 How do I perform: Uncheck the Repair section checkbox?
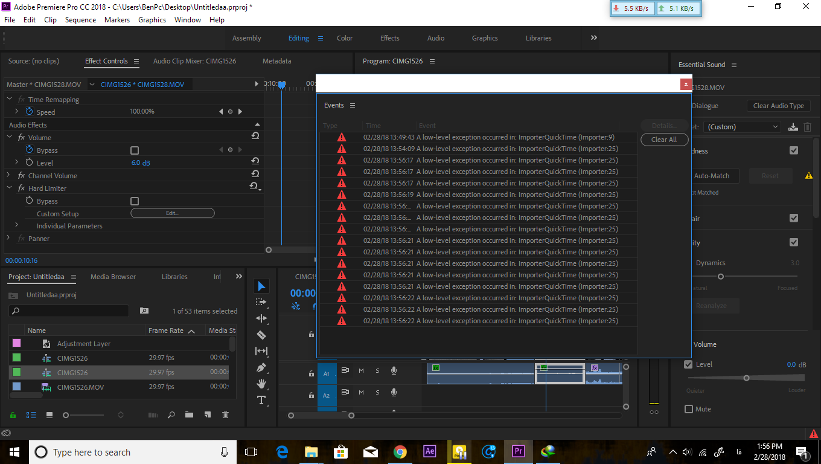[x=794, y=218]
